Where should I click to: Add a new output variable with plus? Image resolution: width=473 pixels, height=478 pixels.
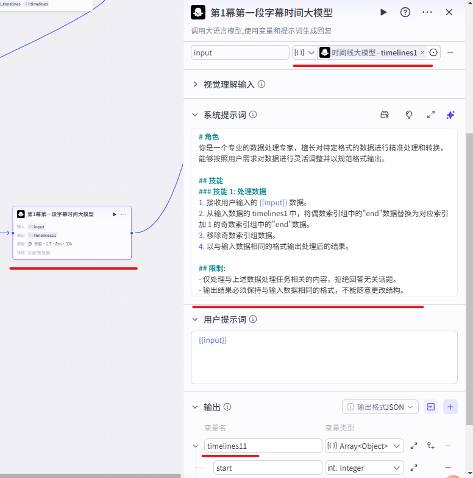(450, 407)
